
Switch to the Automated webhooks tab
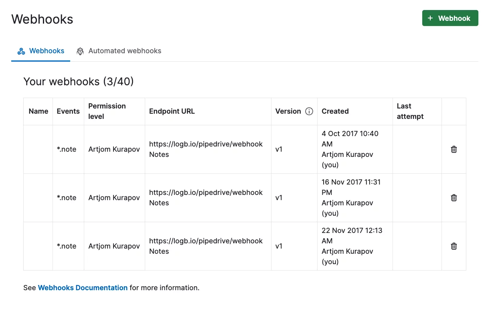tap(119, 51)
